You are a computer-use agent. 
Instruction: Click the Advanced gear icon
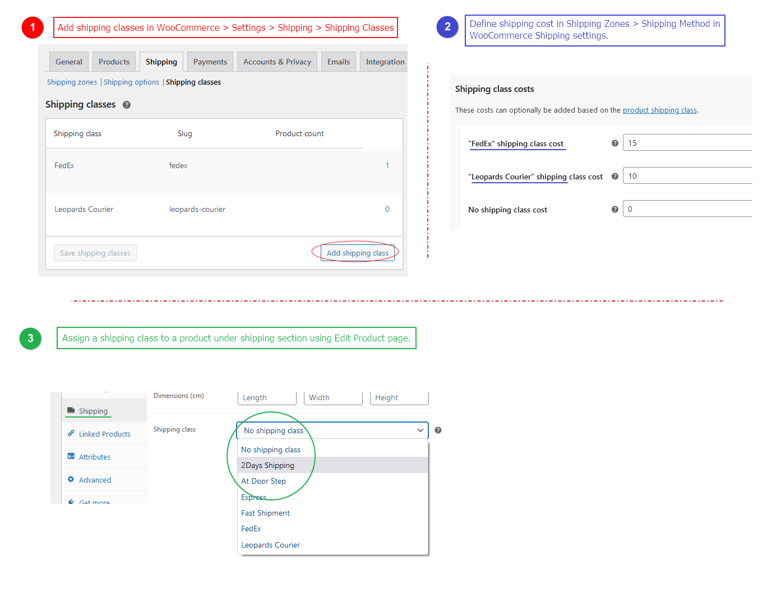(71, 479)
